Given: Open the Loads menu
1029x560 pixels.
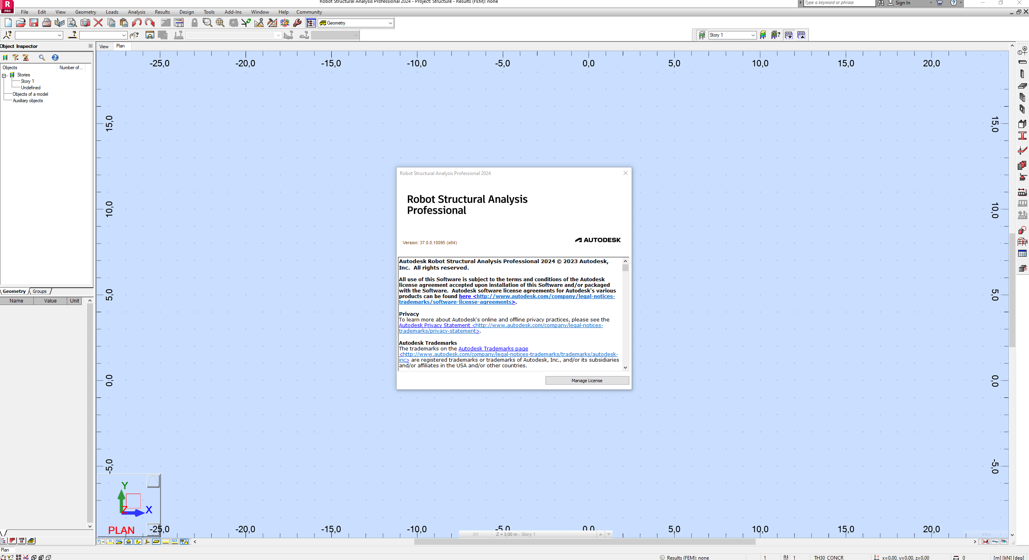Looking at the screenshot, I should 112,12.
